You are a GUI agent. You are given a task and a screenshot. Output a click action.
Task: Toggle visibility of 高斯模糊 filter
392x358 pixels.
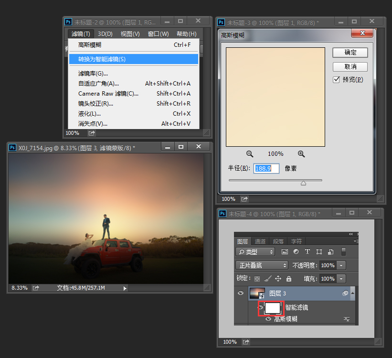pos(268,319)
